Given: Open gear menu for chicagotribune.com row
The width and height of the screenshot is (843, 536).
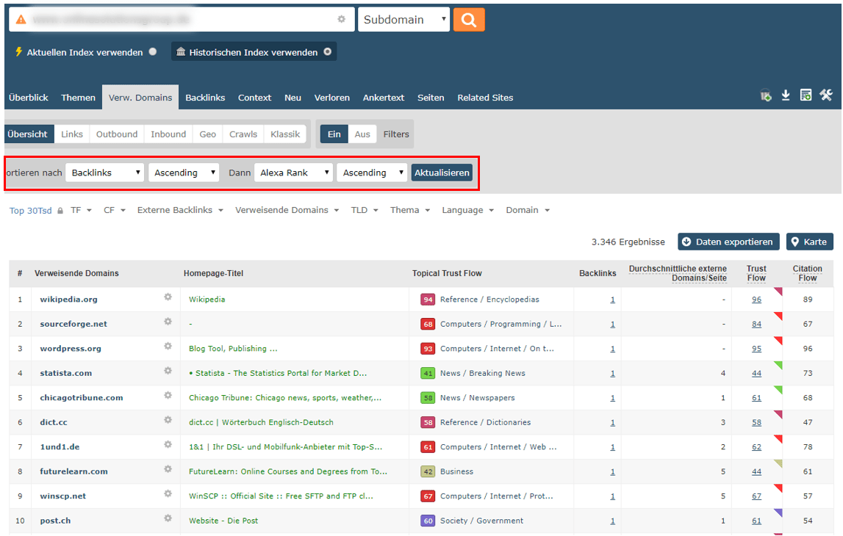Looking at the screenshot, I should click(x=168, y=395).
